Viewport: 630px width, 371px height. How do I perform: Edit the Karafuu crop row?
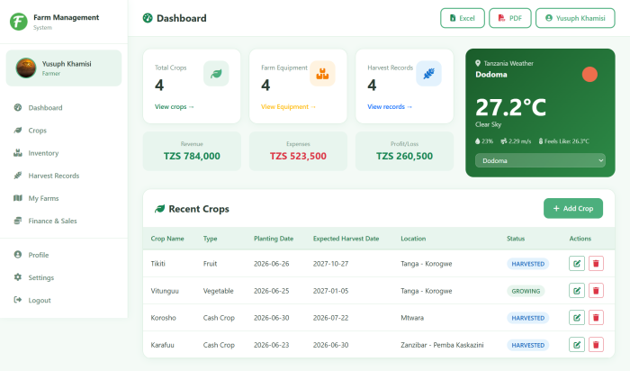click(577, 345)
